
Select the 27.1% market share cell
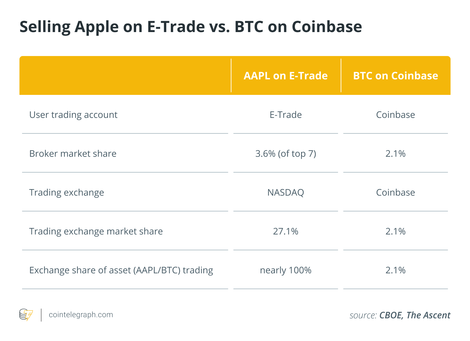[286, 231]
